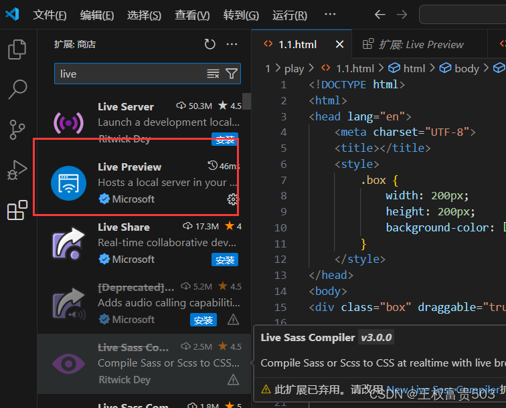Click Microsoft publisher under Live Share
Viewport: 506px width, 408px height.
click(x=133, y=260)
